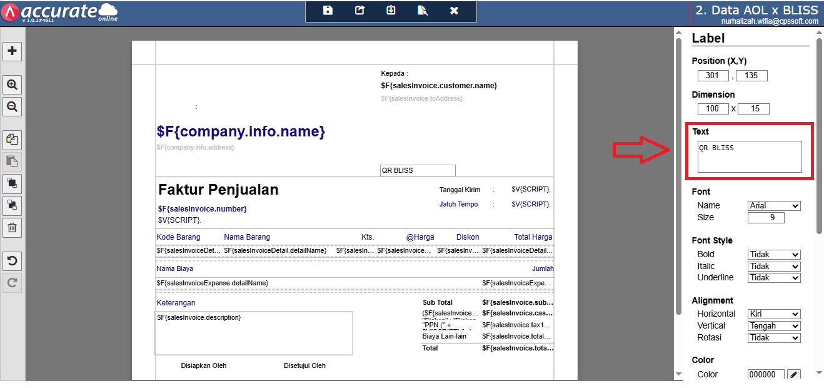Select the QR BLISS label on the canvas

[418, 170]
